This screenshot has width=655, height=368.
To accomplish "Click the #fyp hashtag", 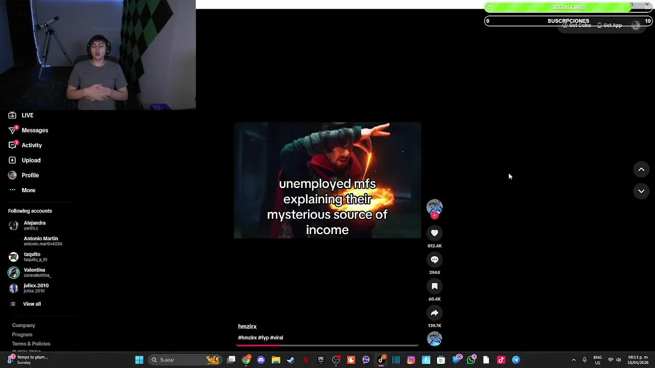I will pyautogui.click(x=264, y=338).
